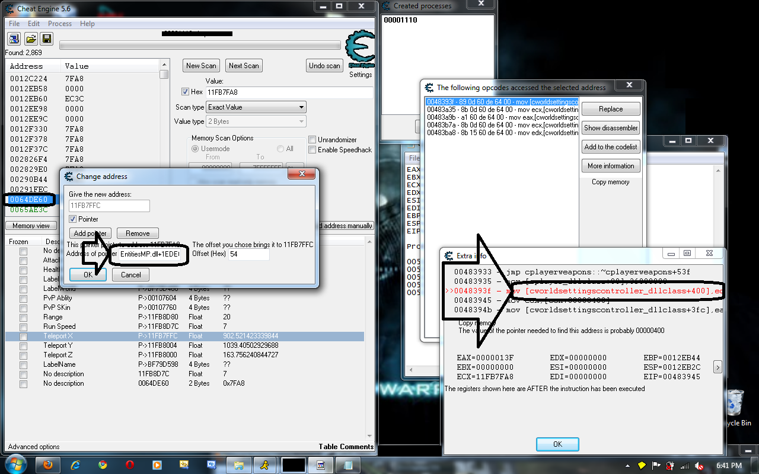Click the Show disassembler button
Image resolution: width=759 pixels, height=474 pixels.
611,128
